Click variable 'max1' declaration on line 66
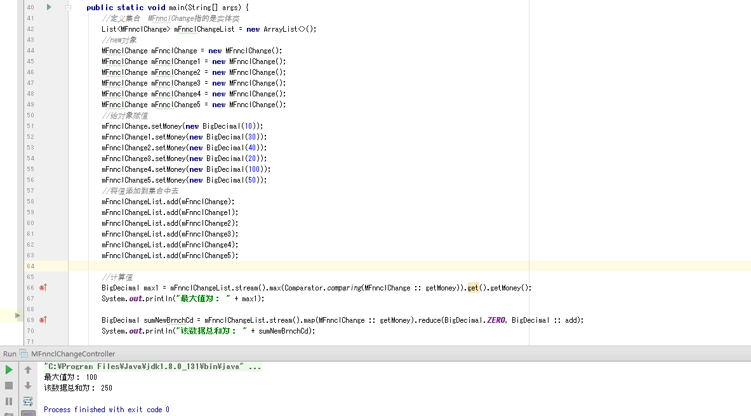The height and width of the screenshot is (416, 751). tap(151, 288)
